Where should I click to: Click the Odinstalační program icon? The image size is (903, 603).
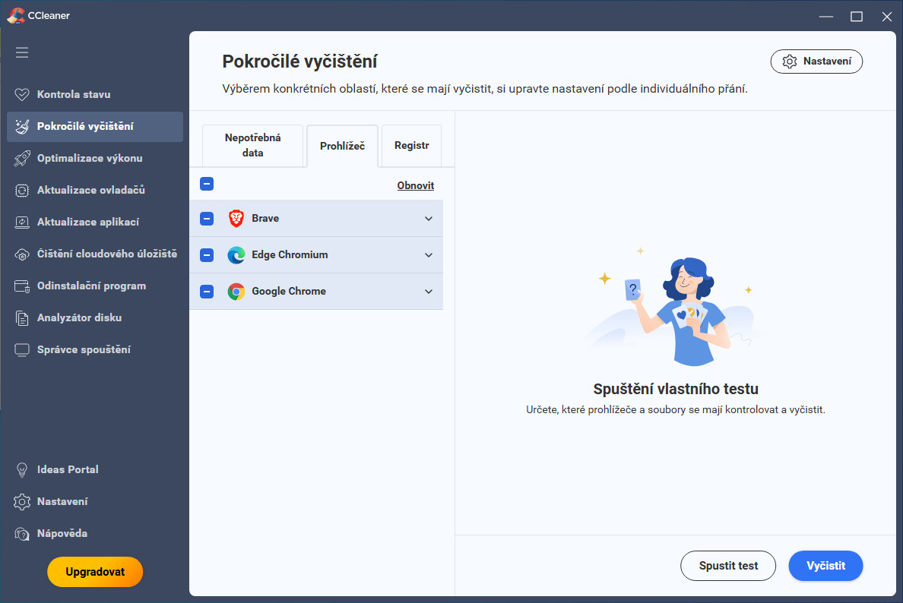22,286
